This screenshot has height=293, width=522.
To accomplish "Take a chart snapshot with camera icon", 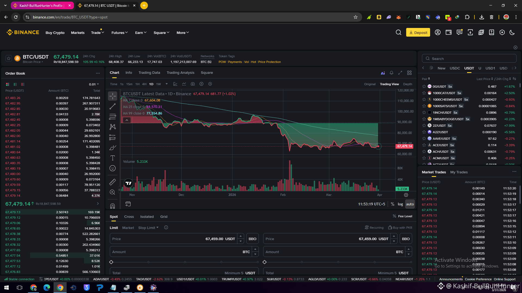I will coord(193,84).
